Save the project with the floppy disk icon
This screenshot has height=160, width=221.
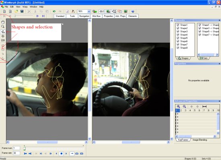22,11
